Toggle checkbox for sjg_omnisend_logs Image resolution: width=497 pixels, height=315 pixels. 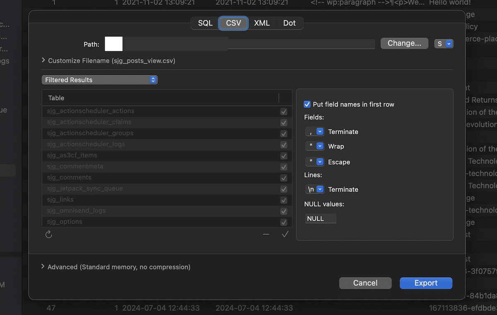[284, 211]
